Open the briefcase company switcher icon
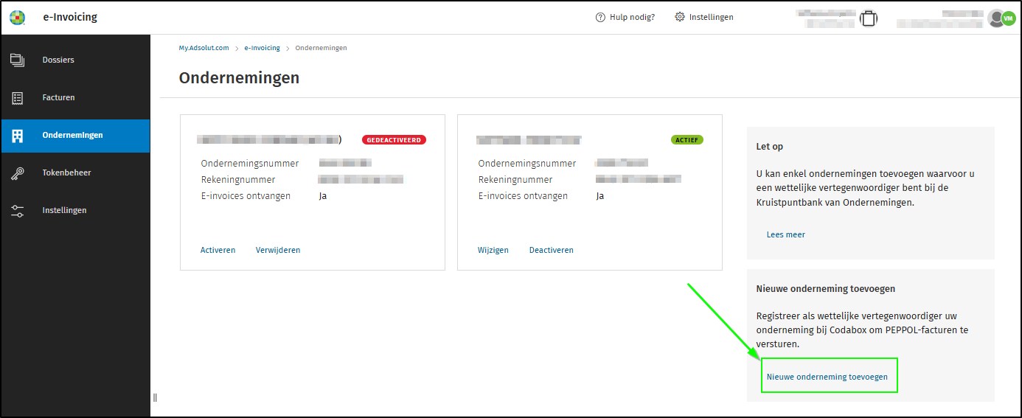The width and height of the screenshot is (1022, 418). click(x=869, y=18)
